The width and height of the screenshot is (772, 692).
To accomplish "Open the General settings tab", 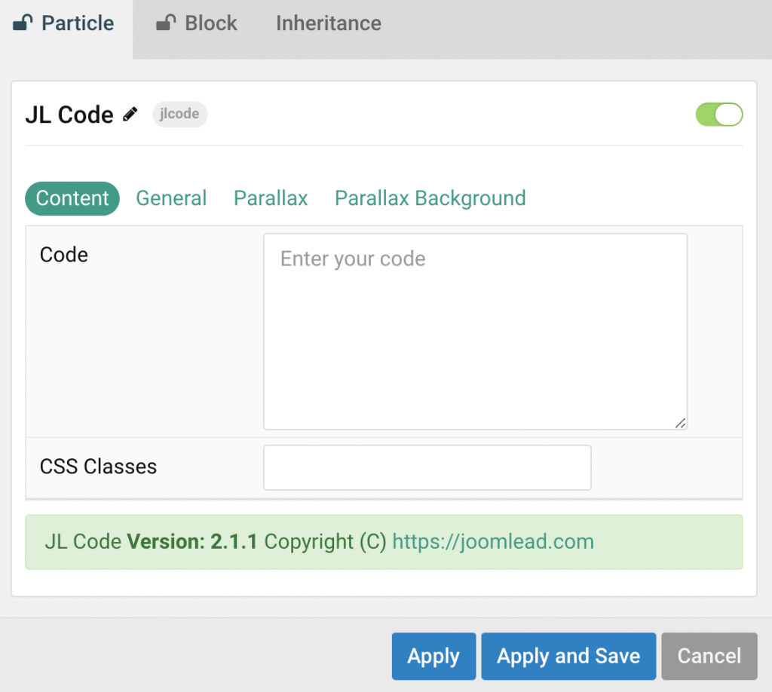I will (x=171, y=198).
